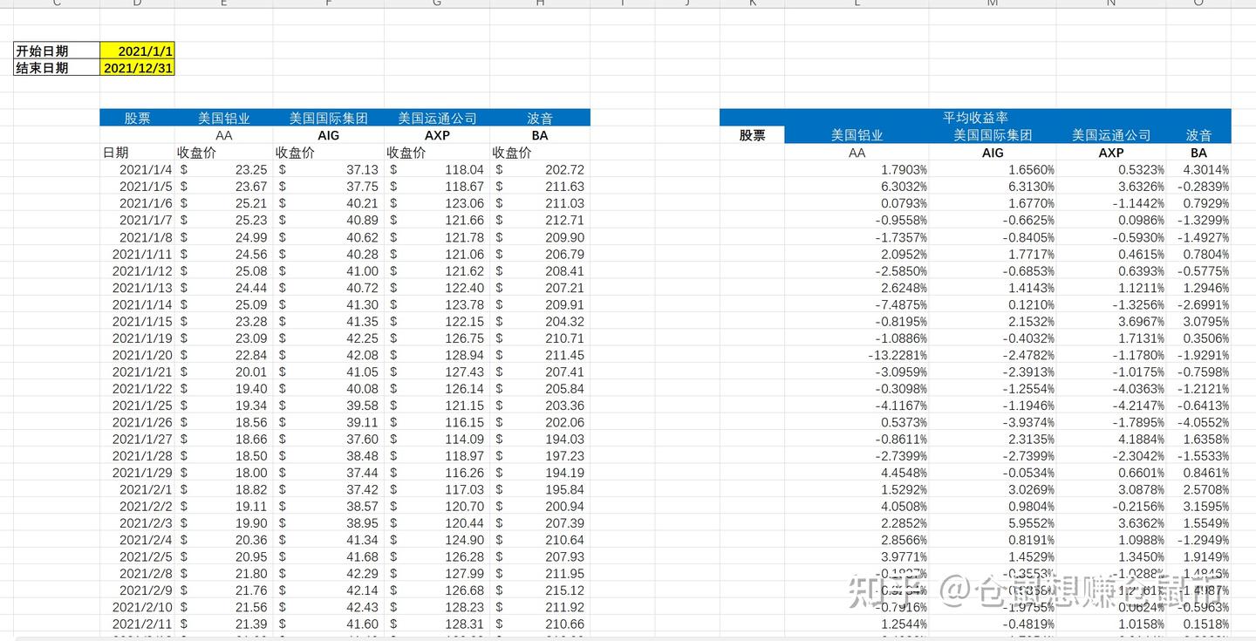
Task: Click the AA closing price 20.01
Action: pos(223,372)
